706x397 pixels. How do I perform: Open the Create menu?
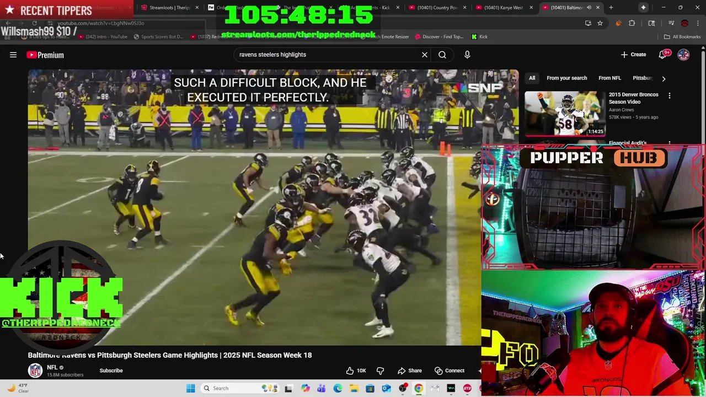tap(633, 55)
